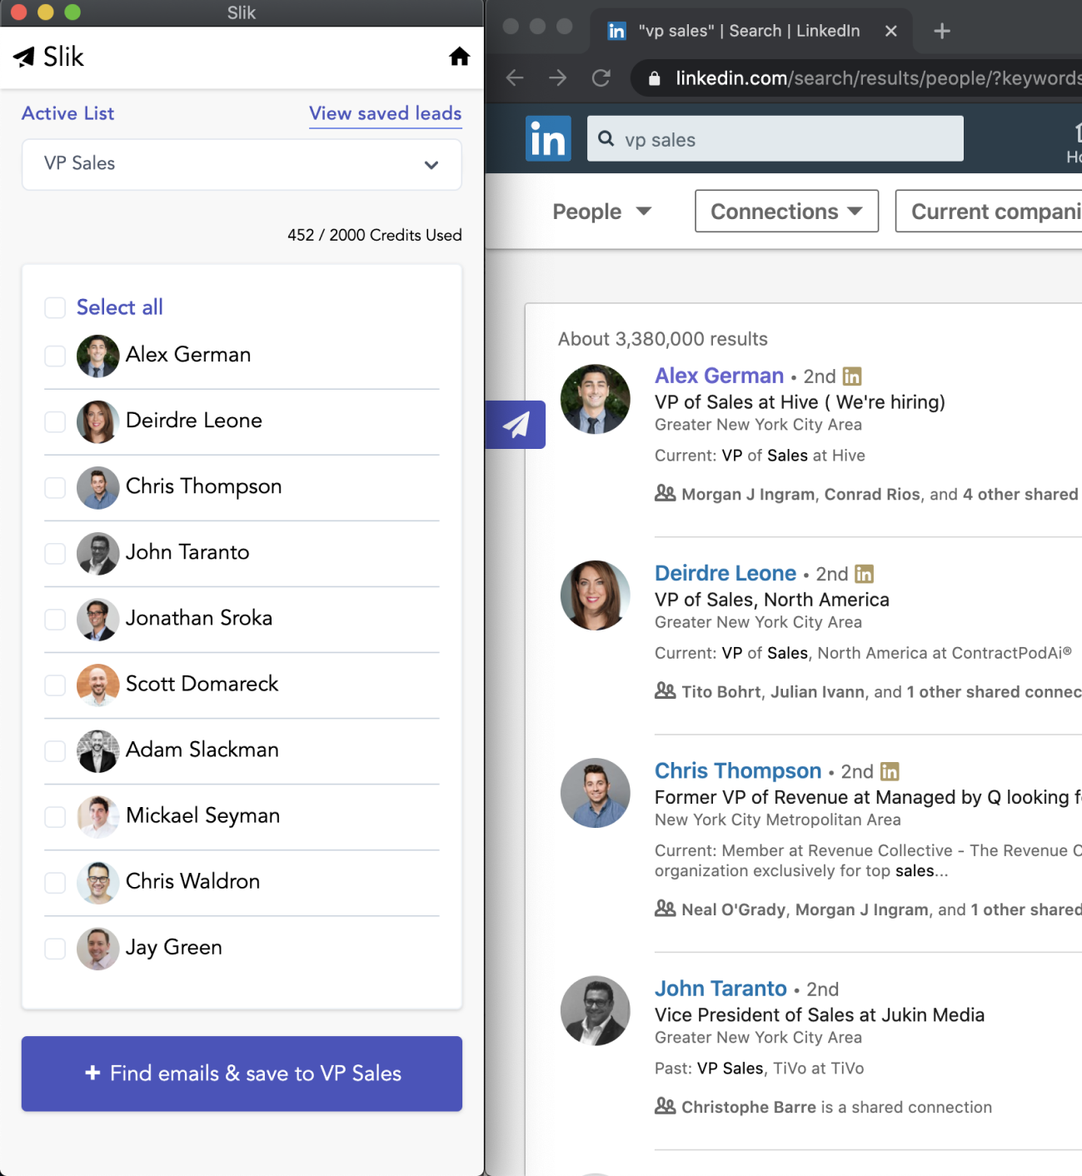Expand the People filter dropdown
The image size is (1082, 1176).
pos(601,212)
